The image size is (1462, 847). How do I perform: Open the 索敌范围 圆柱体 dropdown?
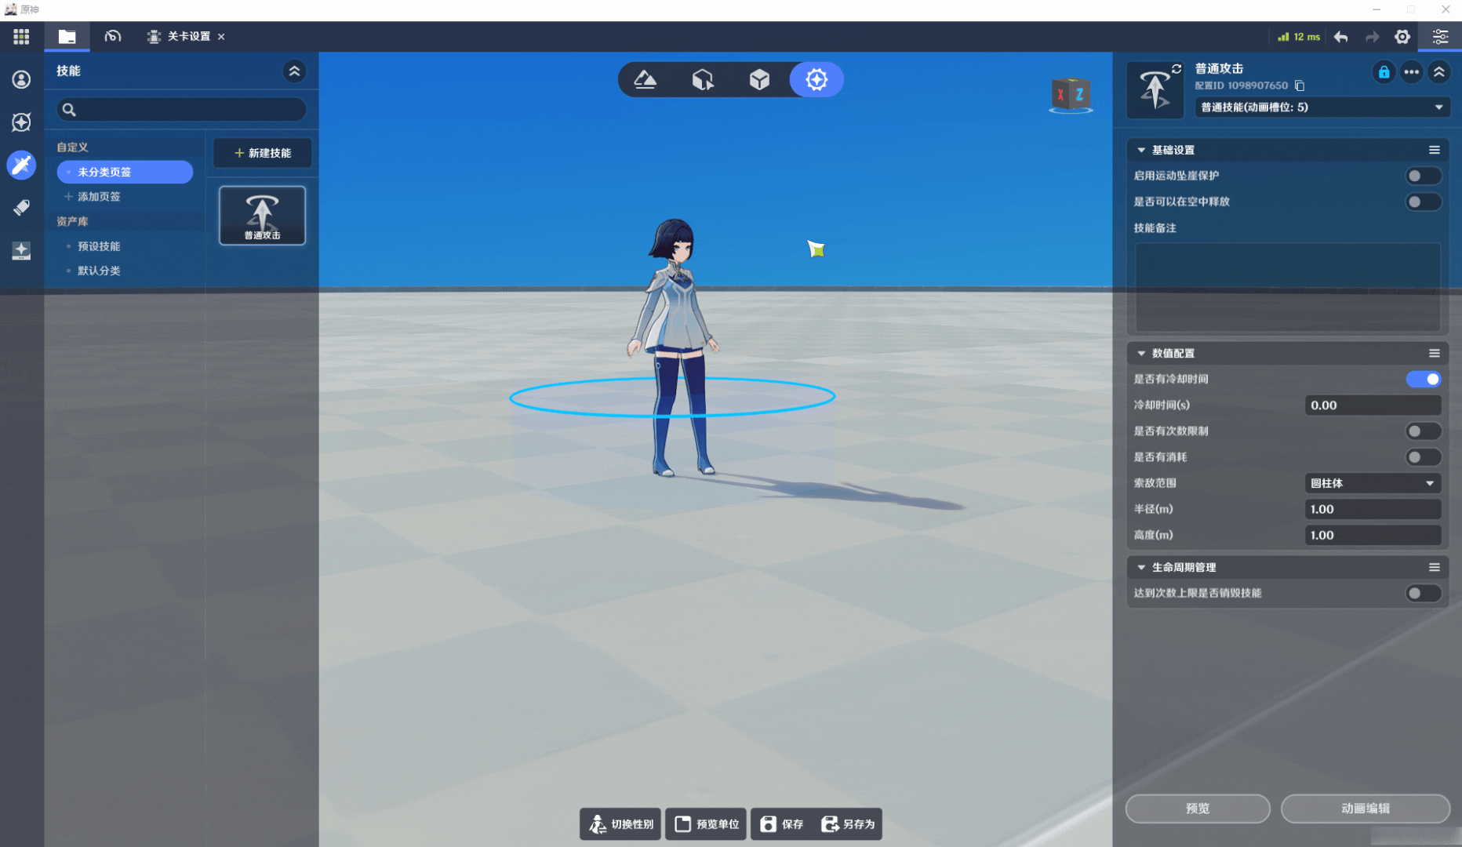[x=1372, y=483]
